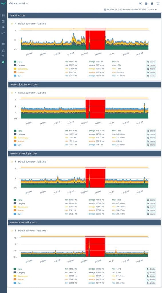Click orange Product swatch in emcosmetics.com legend
The height and width of the screenshot is (293, 162).
pyautogui.click(x=15, y=280)
